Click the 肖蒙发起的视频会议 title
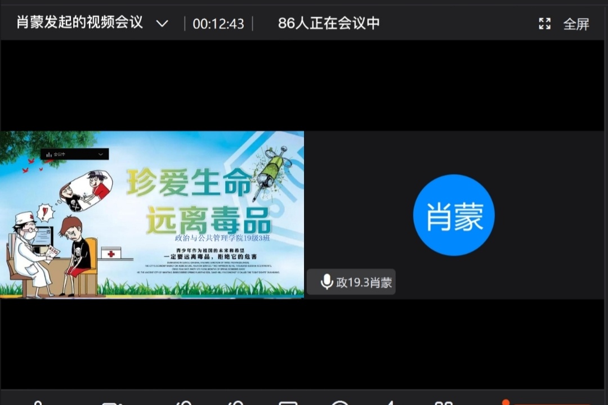The height and width of the screenshot is (405, 608). click(x=79, y=23)
